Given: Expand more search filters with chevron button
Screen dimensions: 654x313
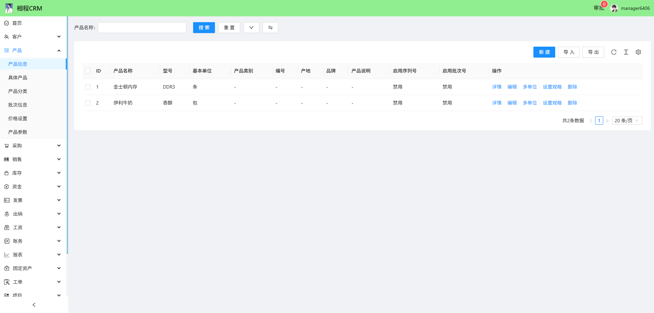Looking at the screenshot, I should tap(251, 28).
